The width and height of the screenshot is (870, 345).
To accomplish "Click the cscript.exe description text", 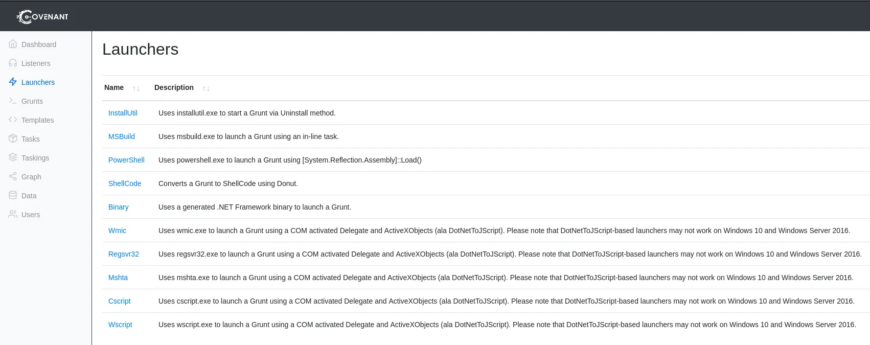I will [507, 301].
